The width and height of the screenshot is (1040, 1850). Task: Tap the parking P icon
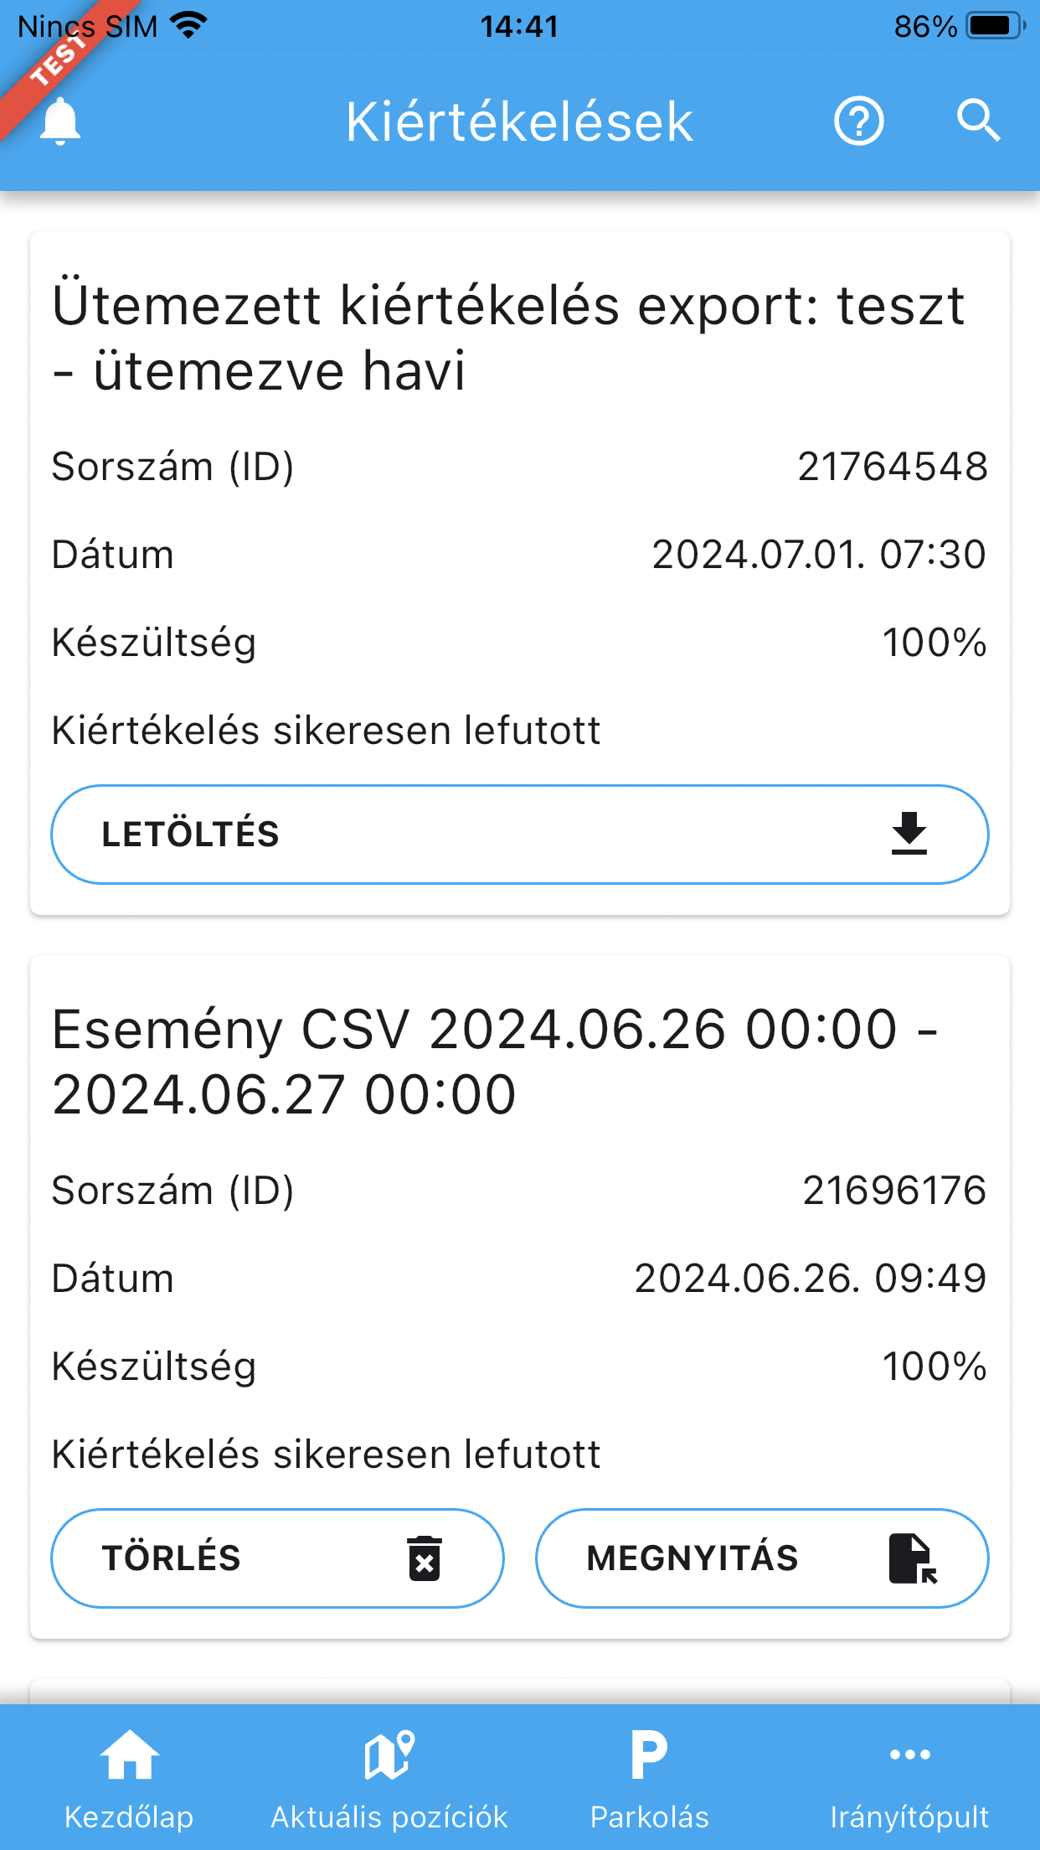point(649,1754)
